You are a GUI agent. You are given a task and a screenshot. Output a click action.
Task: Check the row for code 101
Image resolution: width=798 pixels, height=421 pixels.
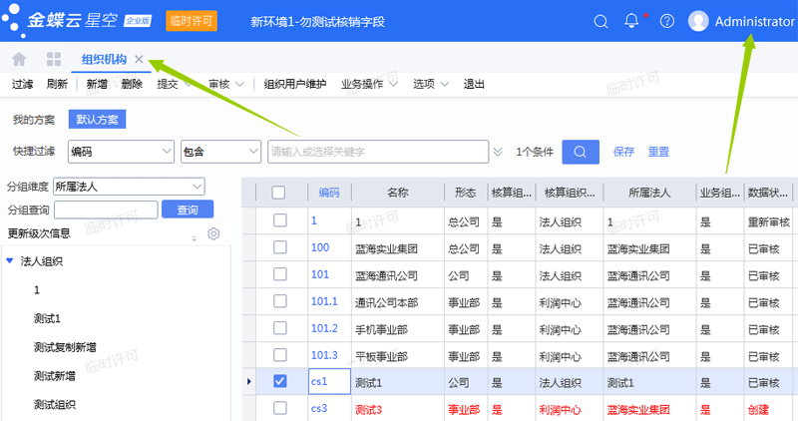[280, 274]
